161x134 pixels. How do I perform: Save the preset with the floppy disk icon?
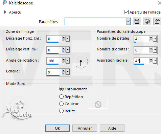point(137,21)
